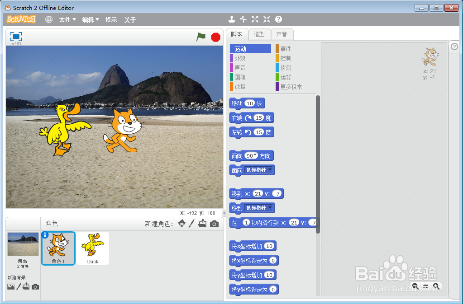
Task: Switch to the 脚本 tab
Action: (237, 34)
